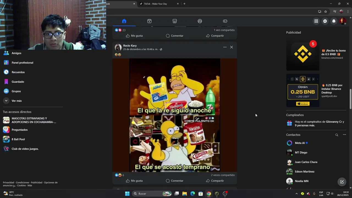Open File Explorer from the taskbar

[x=185, y=194]
